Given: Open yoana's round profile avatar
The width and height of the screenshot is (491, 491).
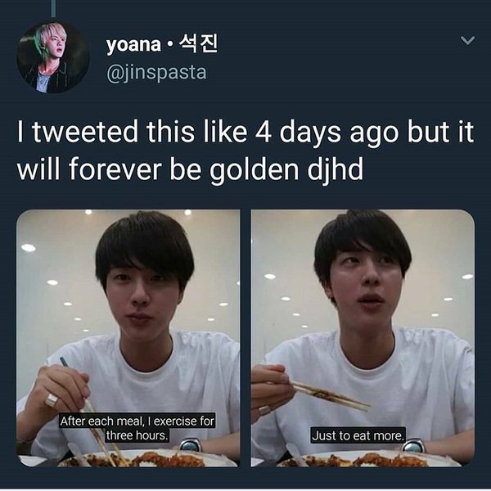Looking at the screenshot, I should pos(53,57).
